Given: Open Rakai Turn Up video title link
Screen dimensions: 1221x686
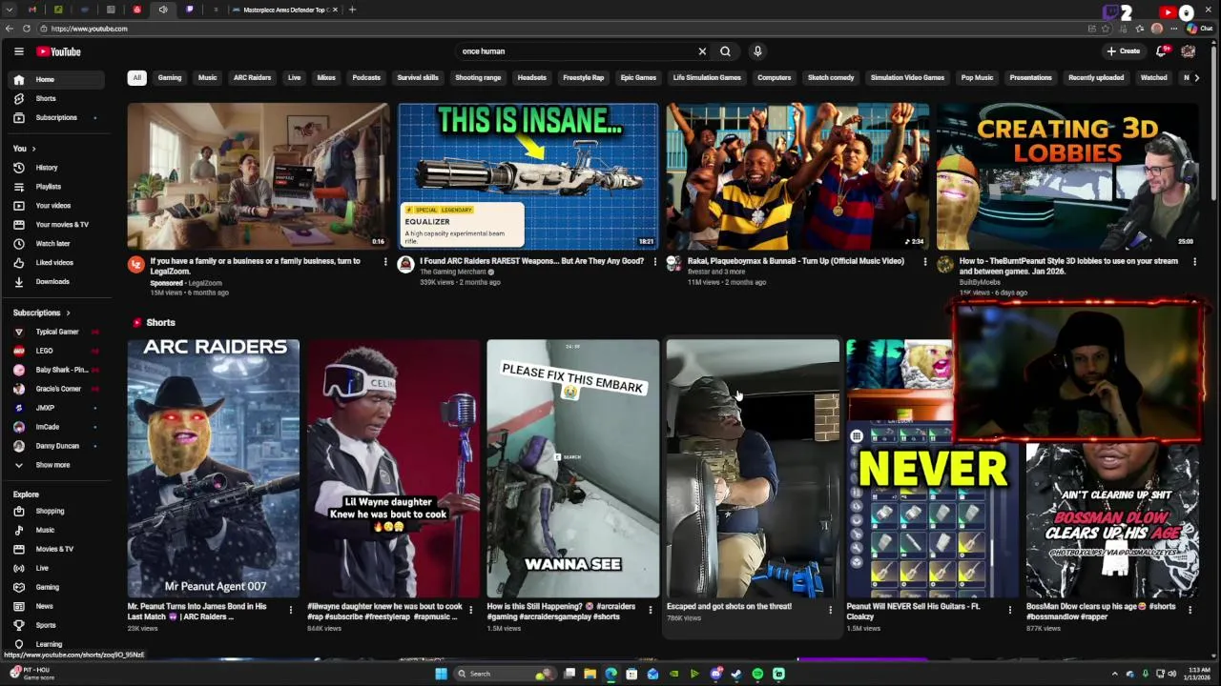Looking at the screenshot, I should click(x=796, y=261).
